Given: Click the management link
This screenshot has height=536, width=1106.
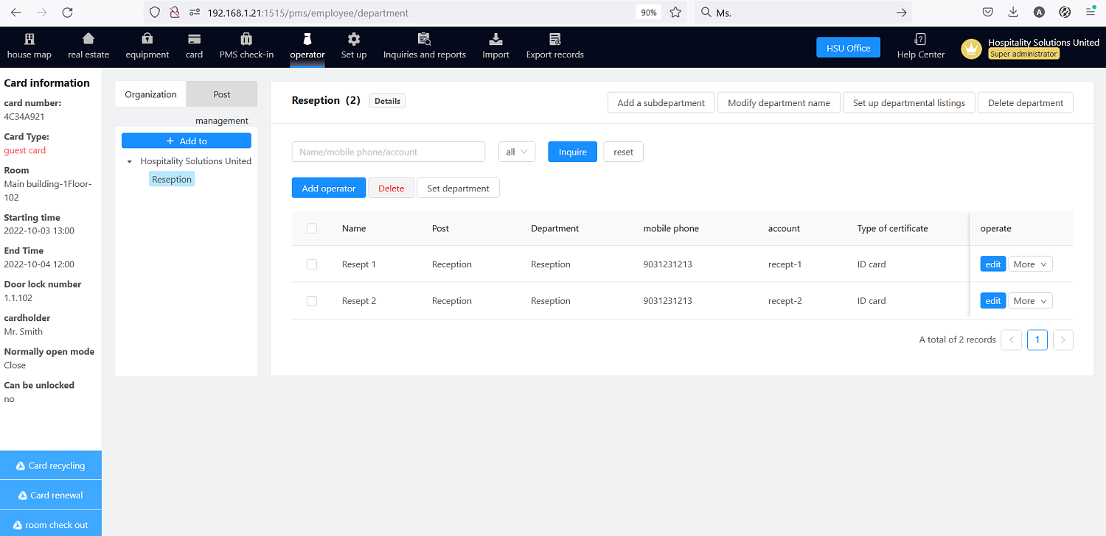Looking at the screenshot, I should [x=222, y=121].
